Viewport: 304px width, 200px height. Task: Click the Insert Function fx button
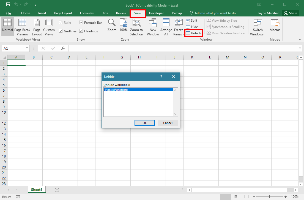(63, 48)
